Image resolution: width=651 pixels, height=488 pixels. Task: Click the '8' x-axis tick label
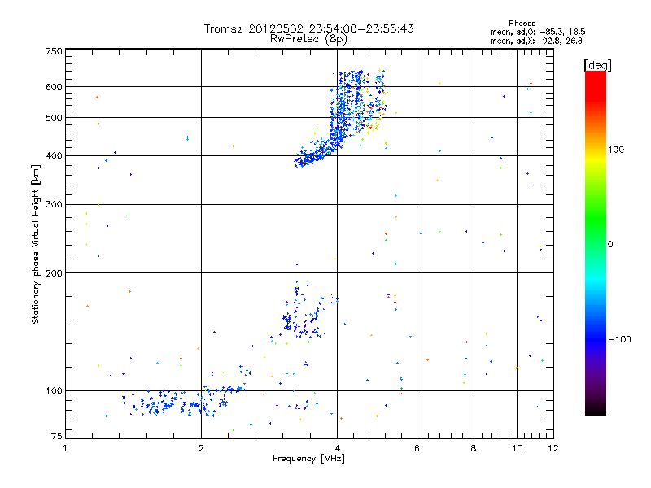[474, 448]
